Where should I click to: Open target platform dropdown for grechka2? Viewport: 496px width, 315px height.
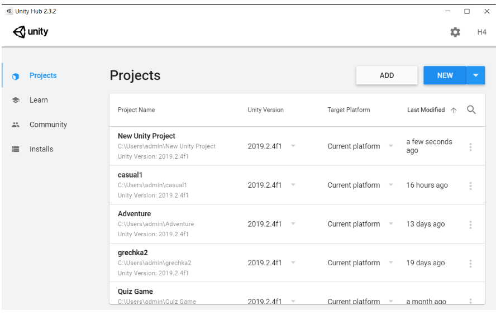391,262
